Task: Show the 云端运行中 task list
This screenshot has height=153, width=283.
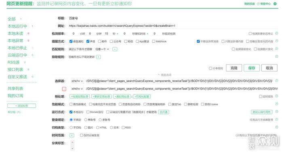Action: click(x=17, y=55)
